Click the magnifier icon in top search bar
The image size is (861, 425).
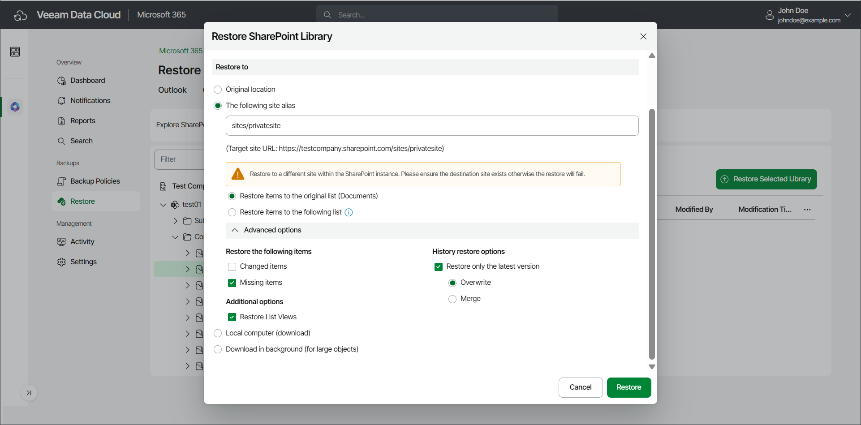(x=327, y=15)
